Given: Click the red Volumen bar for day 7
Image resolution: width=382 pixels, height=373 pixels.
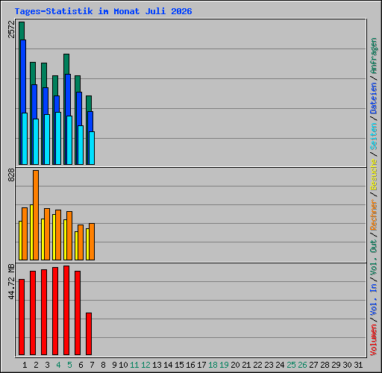Looking at the screenshot, I should point(89,333).
